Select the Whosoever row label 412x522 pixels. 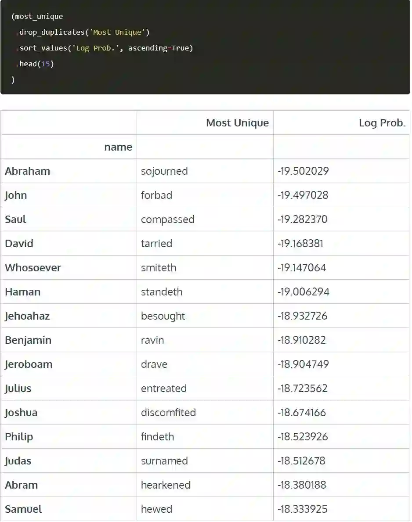[x=33, y=268]
